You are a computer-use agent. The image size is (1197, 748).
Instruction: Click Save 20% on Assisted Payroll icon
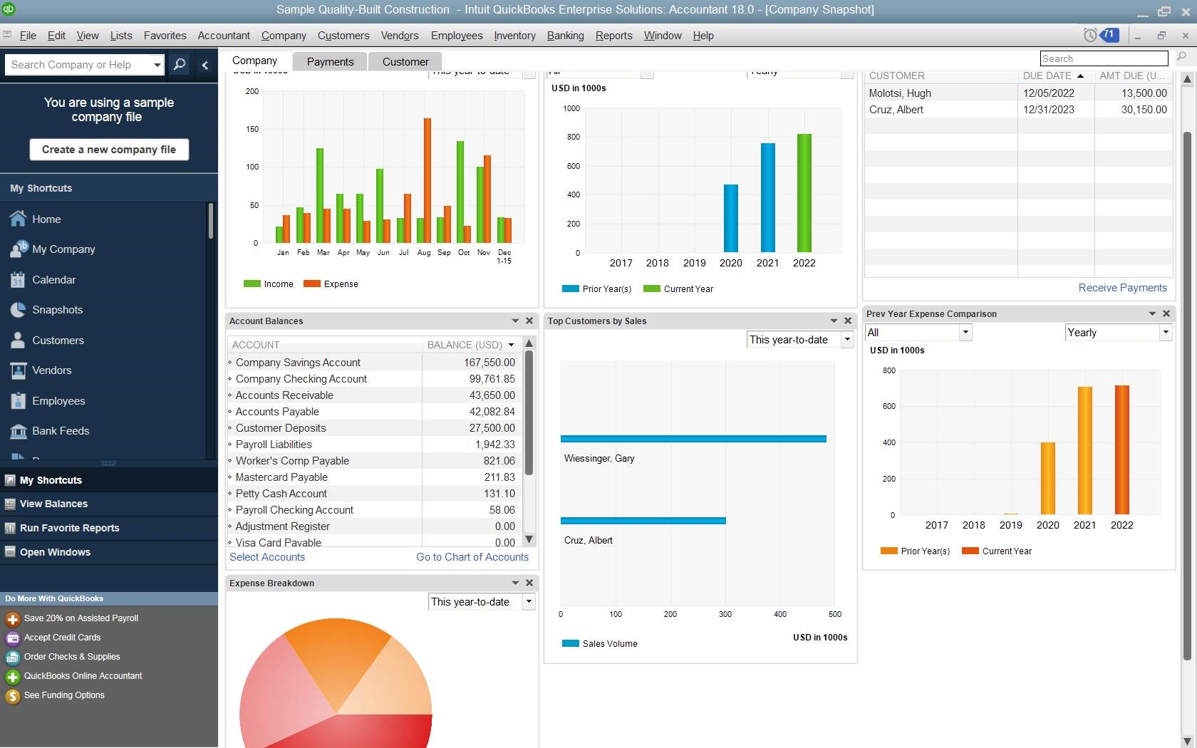coord(12,618)
